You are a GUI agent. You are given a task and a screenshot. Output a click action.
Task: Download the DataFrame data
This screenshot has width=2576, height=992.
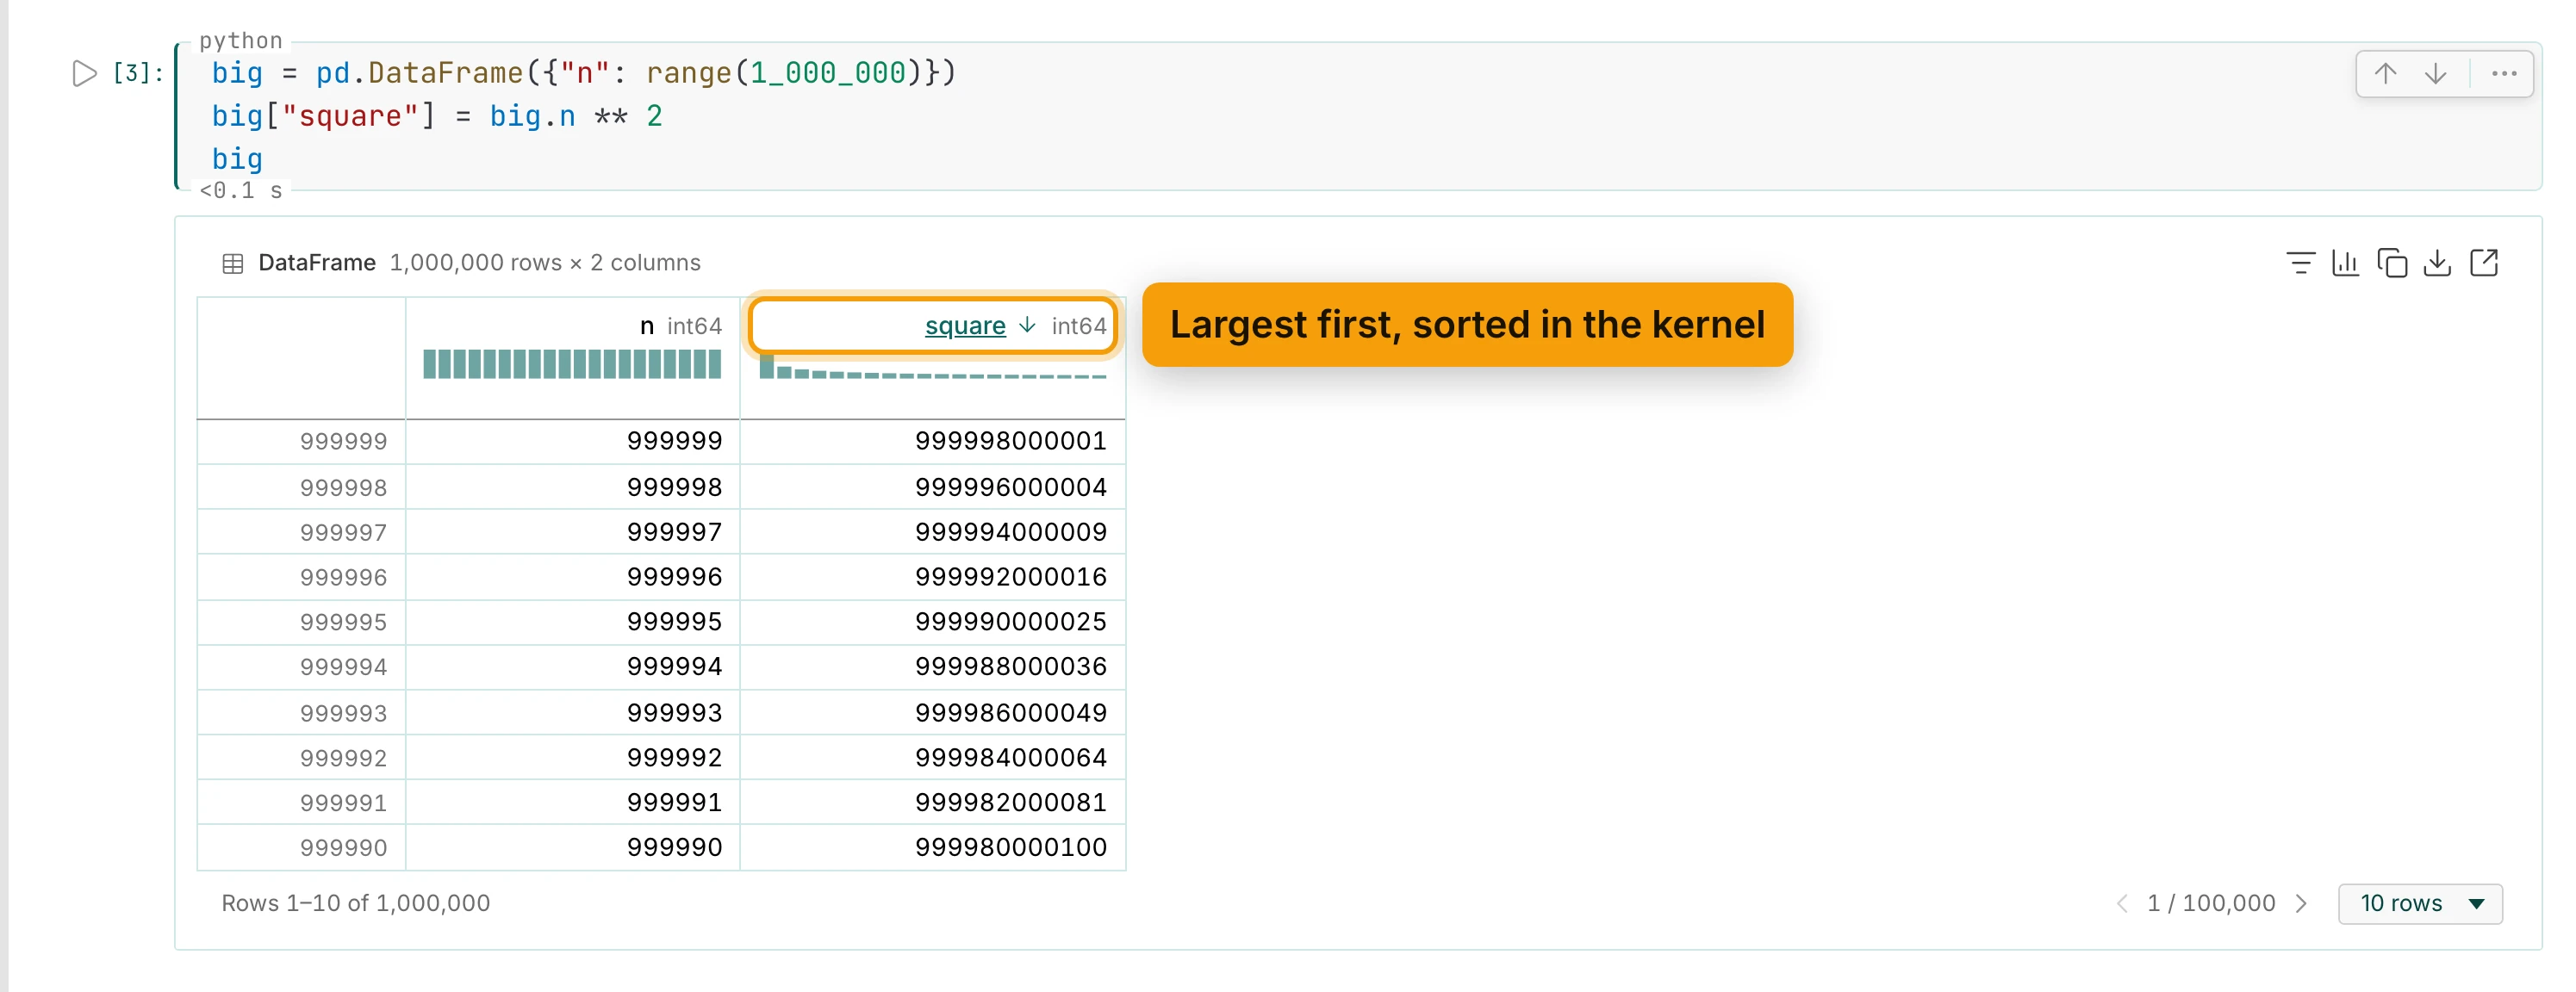2438,263
